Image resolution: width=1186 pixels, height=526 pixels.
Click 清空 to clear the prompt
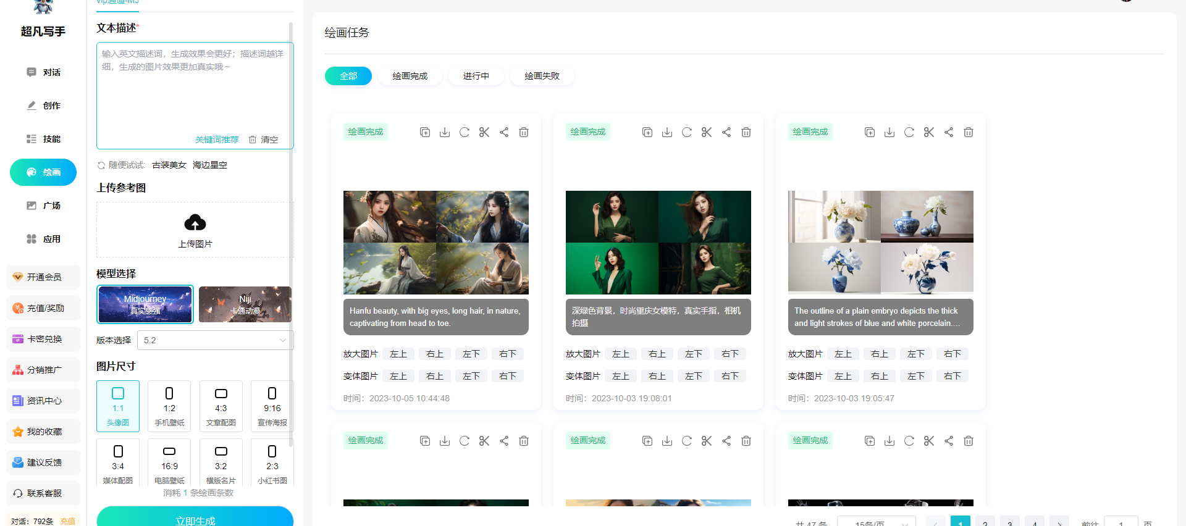click(x=264, y=140)
